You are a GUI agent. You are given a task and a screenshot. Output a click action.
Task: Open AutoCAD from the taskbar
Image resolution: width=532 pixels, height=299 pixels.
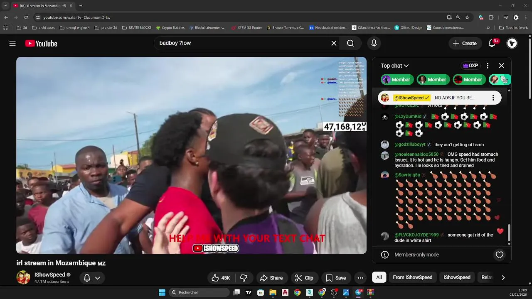[285, 292]
